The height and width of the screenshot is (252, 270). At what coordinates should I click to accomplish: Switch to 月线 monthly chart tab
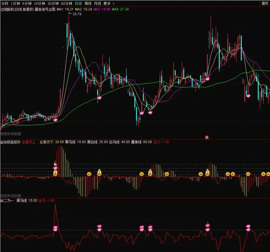click(x=97, y=3)
